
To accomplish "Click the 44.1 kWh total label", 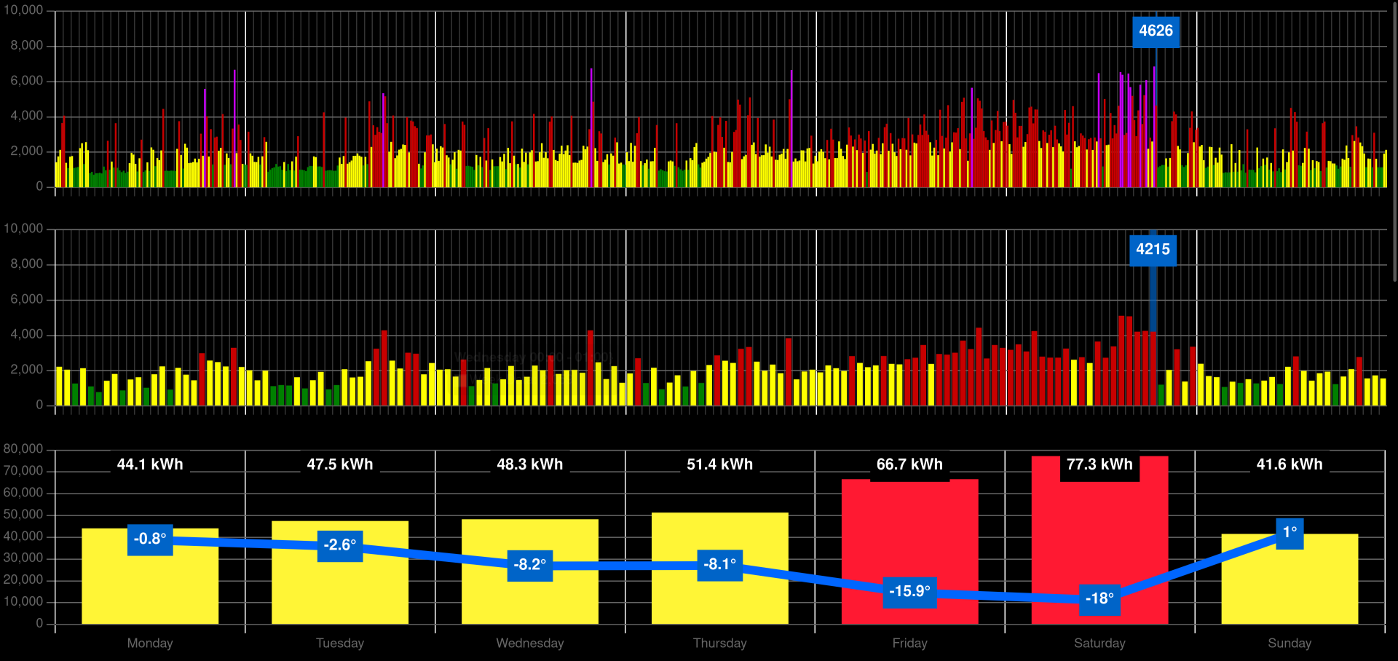I will (149, 464).
